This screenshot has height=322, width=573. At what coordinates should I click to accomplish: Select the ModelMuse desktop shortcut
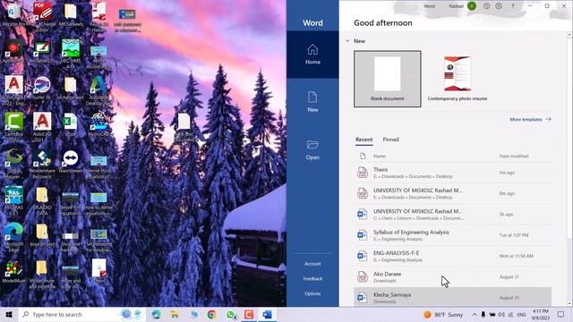[x=13, y=272]
